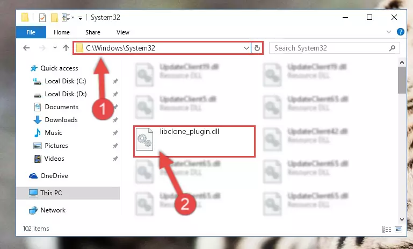Click the New folder quick access icon

pos(54,18)
